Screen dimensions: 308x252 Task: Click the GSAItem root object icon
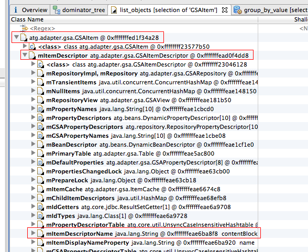24,38
